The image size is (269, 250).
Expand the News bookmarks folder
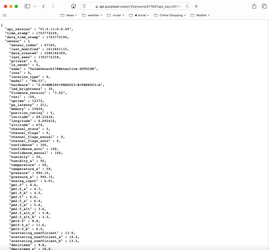[x=69, y=15]
